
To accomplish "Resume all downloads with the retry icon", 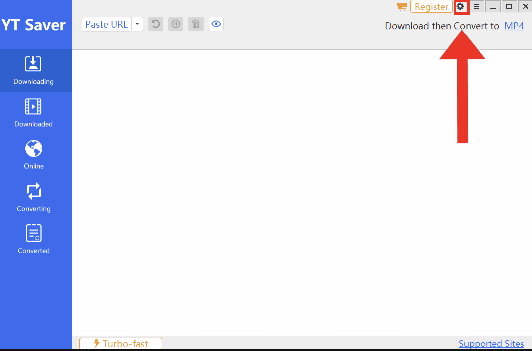I will tap(156, 24).
